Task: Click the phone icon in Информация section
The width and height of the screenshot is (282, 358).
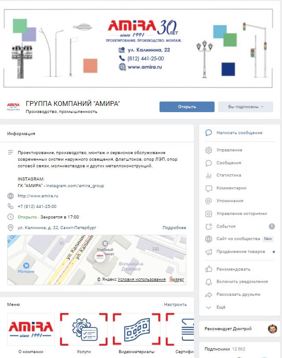Action: coord(11,206)
